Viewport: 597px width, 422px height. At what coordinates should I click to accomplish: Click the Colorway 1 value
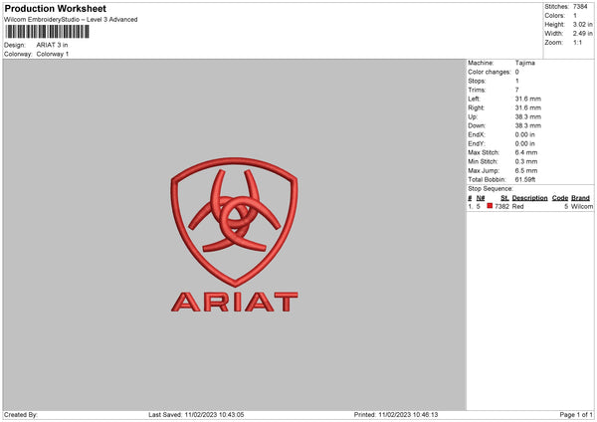53,54
